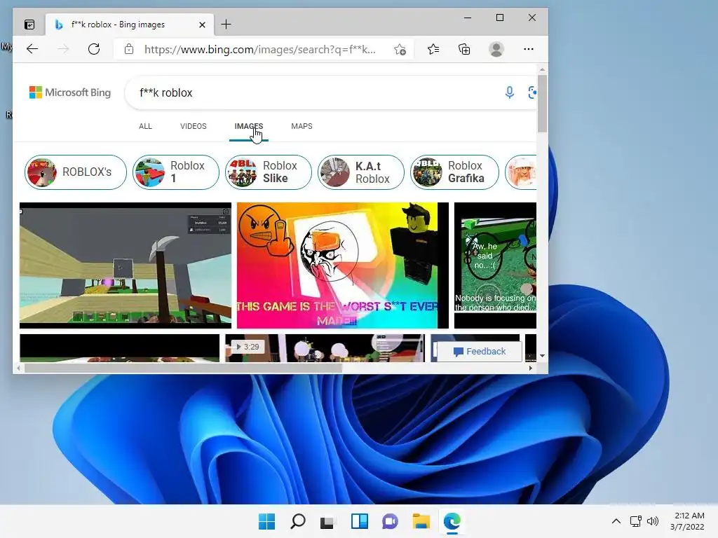Viewport: 718px width, 538px height.
Task: Open the clock showing 2:12 AM
Action: click(688, 521)
